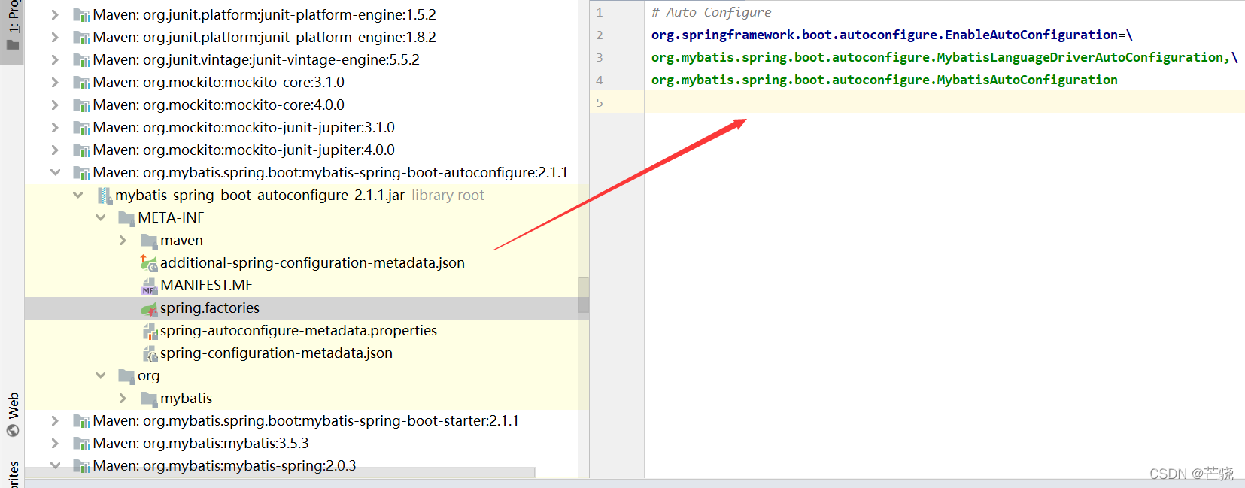The height and width of the screenshot is (488, 1245).
Task: Select 'mybatis-spring-boot-autoconfigure-2.1.1.jar' label
Action: click(x=260, y=195)
